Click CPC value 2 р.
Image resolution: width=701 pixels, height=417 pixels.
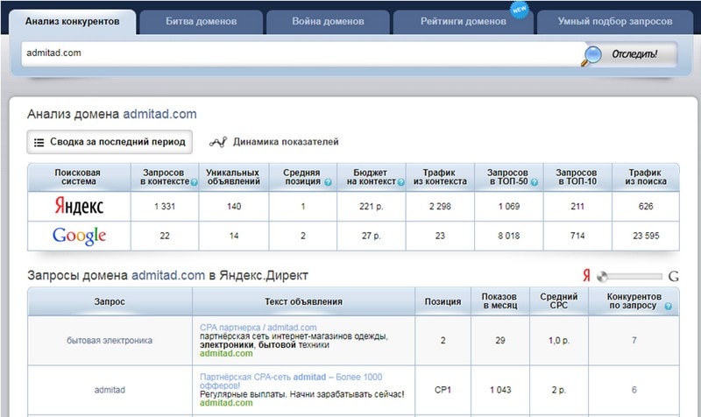tap(559, 390)
